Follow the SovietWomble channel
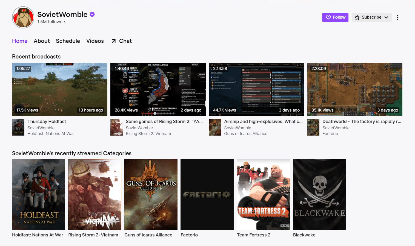This screenshot has width=415, height=246. click(335, 17)
